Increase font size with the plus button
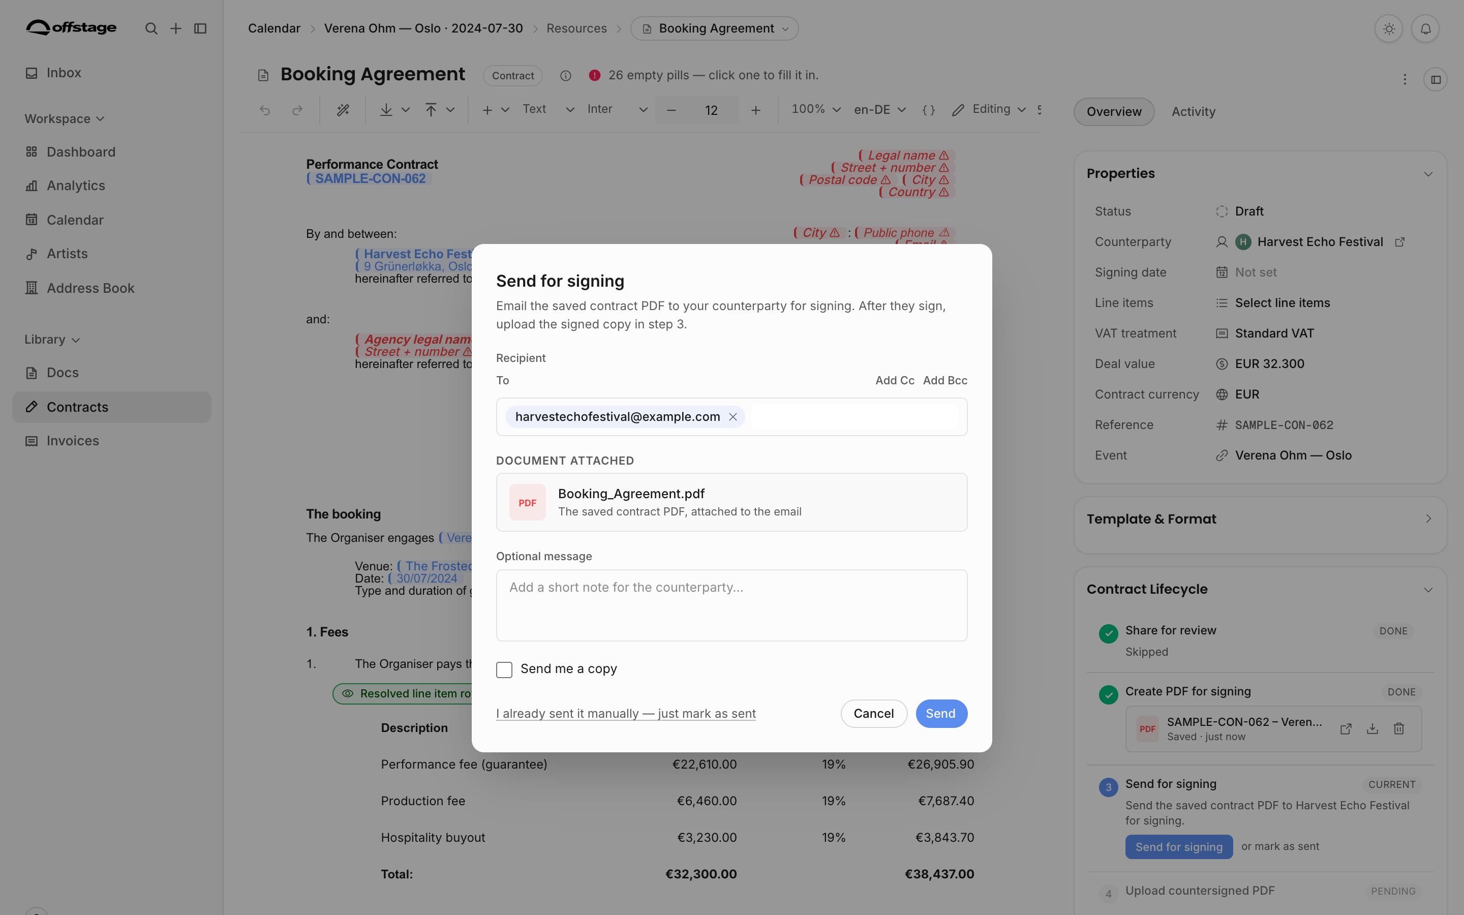This screenshot has width=1464, height=915. click(755, 110)
